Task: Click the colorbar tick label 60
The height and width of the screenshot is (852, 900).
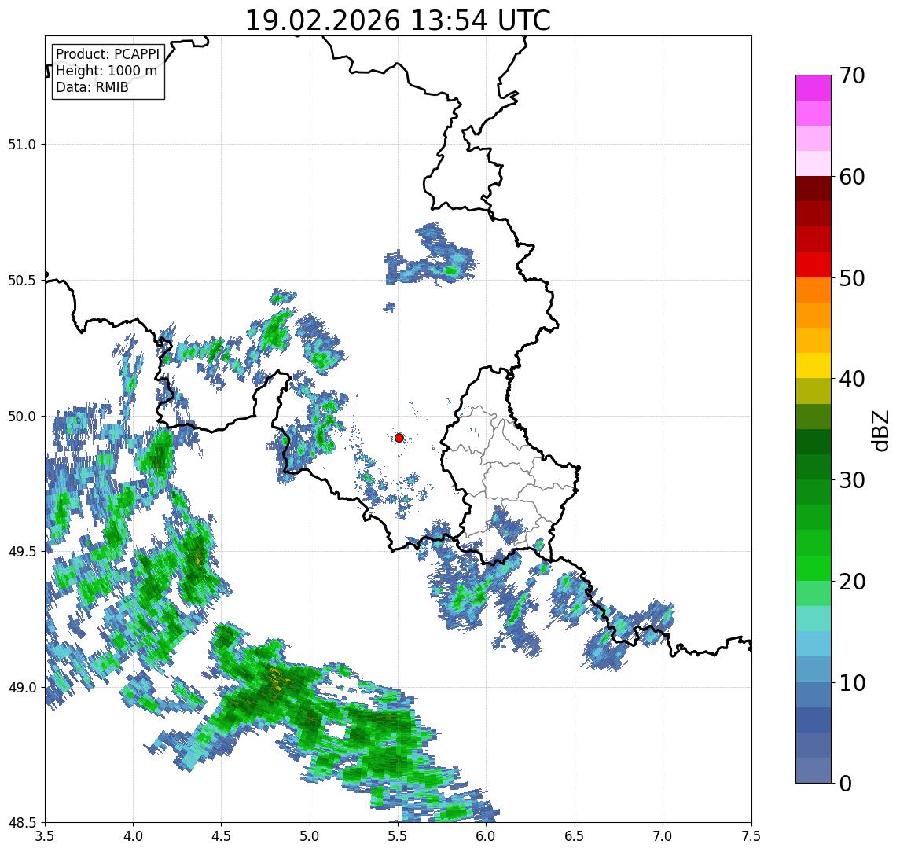Action: tap(851, 178)
